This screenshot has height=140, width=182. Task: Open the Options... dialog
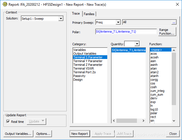click(43, 134)
